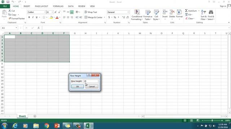This screenshot has width=231, height=129.
Task: Toggle Wrap Text
Action: pos(91,12)
